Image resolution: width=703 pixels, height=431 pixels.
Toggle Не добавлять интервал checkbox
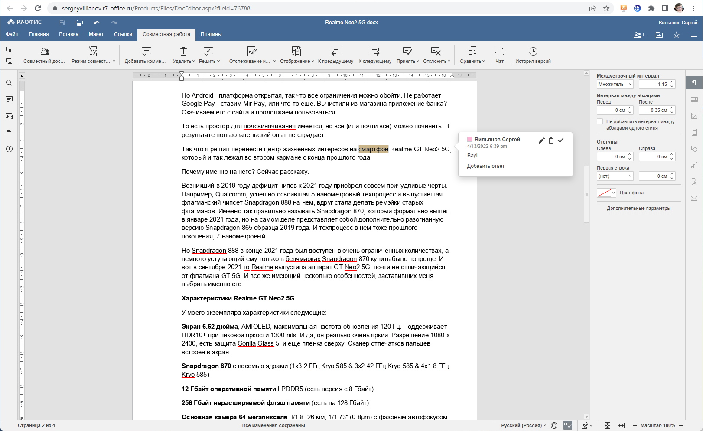click(600, 121)
